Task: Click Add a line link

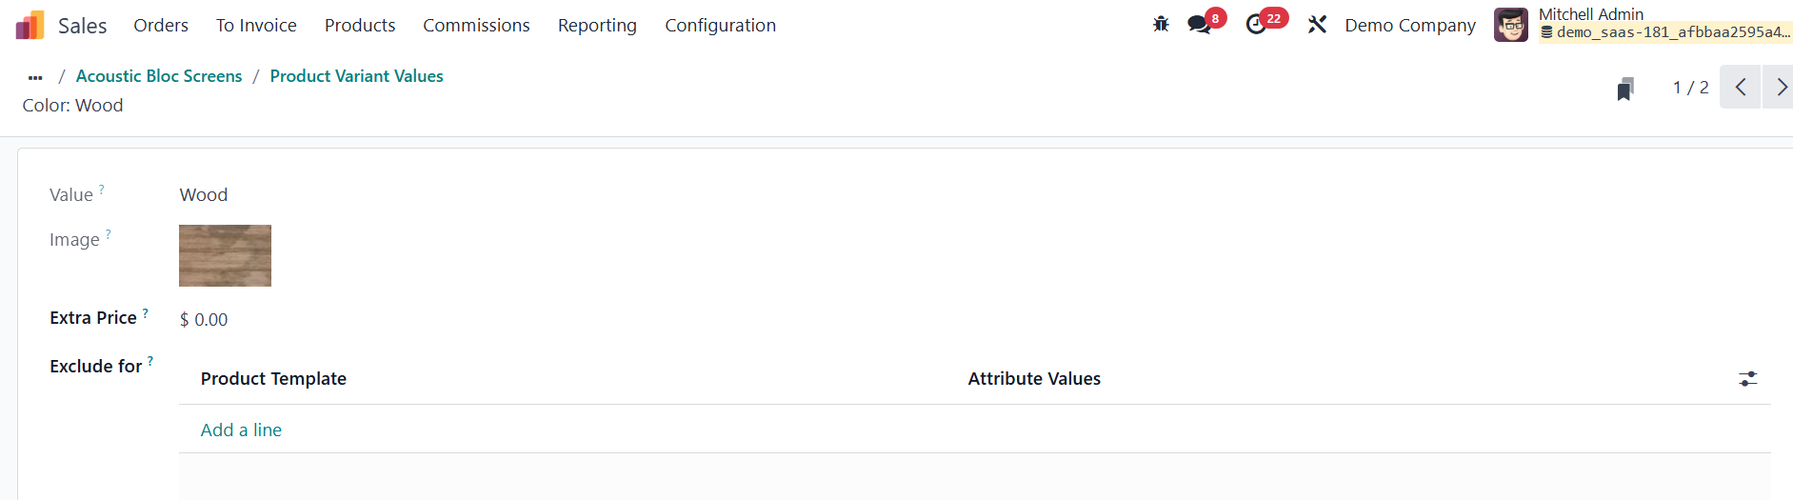Action: [241, 430]
